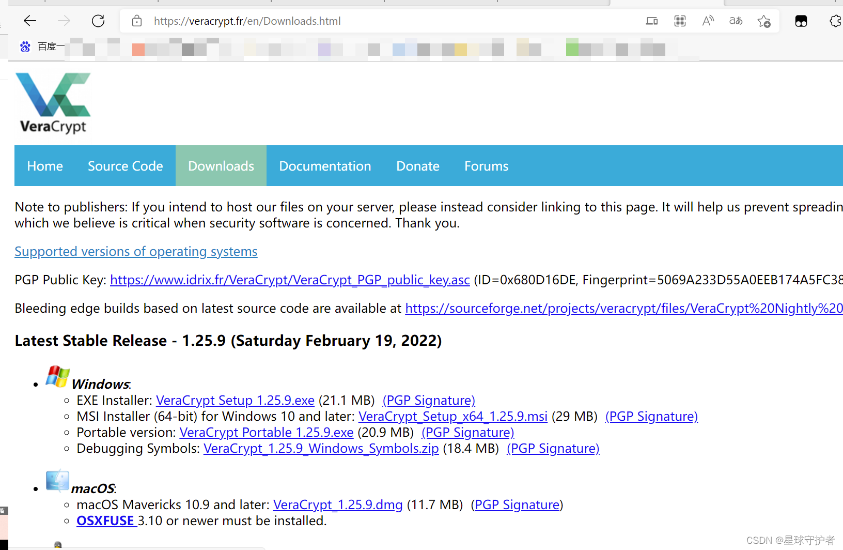843x550 pixels.
Task: Open the SourceForge nightly builds link
Action: point(624,309)
